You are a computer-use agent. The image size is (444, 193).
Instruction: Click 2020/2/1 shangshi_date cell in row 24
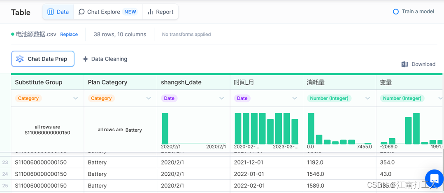coord(194,174)
